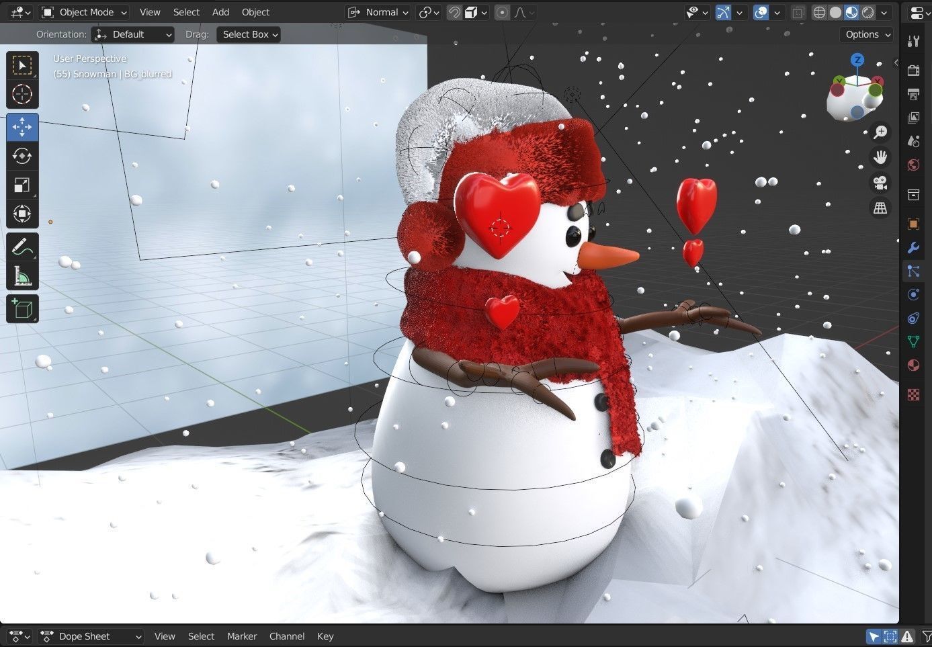This screenshot has height=647, width=932.
Task: Open the Dope Sheet mode dropdown
Action: [91, 636]
